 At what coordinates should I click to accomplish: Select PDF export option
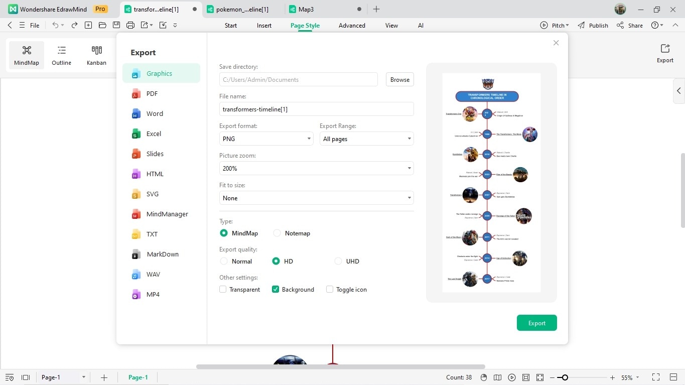(x=162, y=93)
